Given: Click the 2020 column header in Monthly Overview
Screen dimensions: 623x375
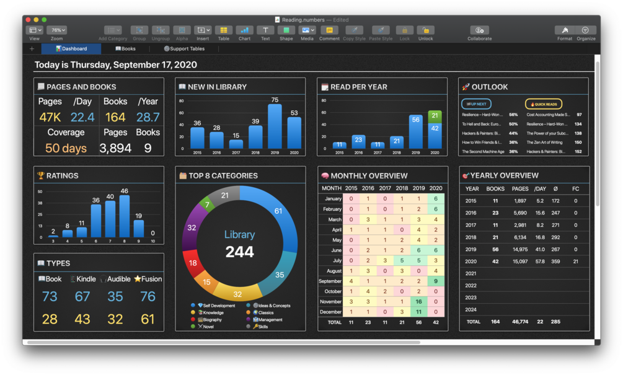Looking at the screenshot, I should click(436, 188).
